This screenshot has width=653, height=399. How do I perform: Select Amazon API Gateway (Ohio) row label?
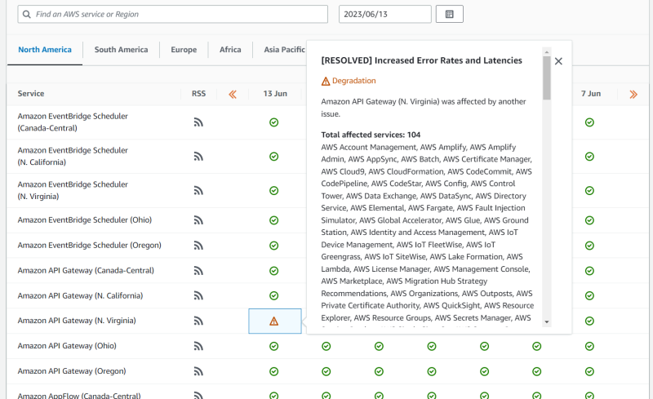tap(67, 346)
